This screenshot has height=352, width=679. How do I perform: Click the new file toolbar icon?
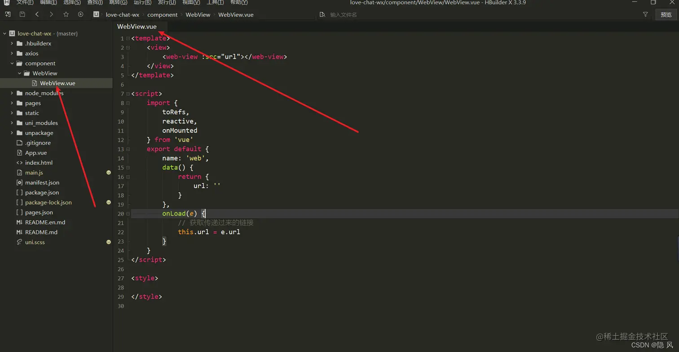pyautogui.click(x=8, y=14)
